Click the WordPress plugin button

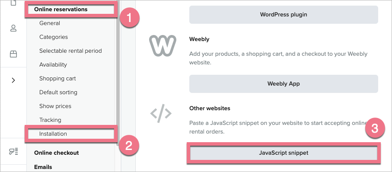(284, 15)
